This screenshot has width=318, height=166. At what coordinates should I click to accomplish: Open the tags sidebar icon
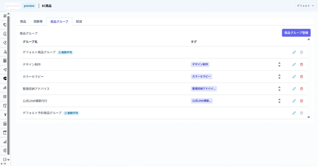click(5, 25)
